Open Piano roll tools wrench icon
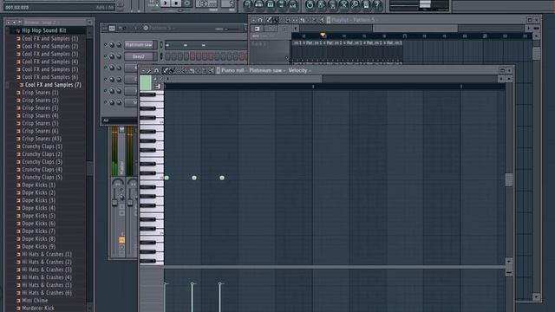 (x=149, y=71)
